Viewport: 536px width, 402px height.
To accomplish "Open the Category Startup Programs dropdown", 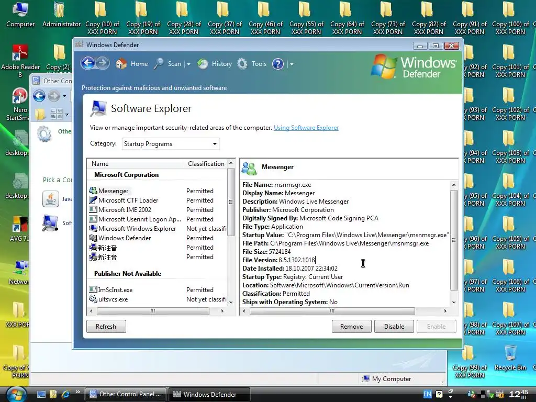I will tap(171, 143).
